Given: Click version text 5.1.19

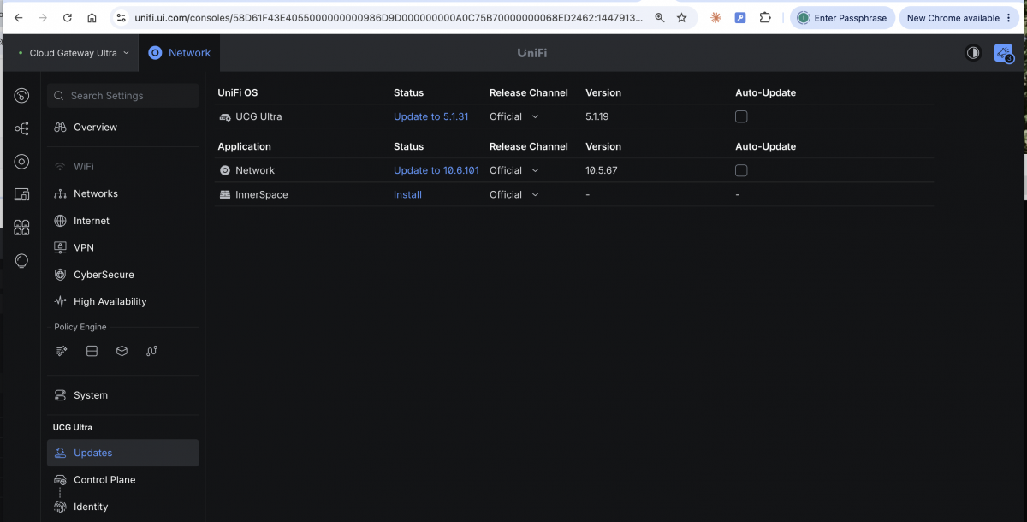Looking at the screenshot, I should [x=597, y=116].
